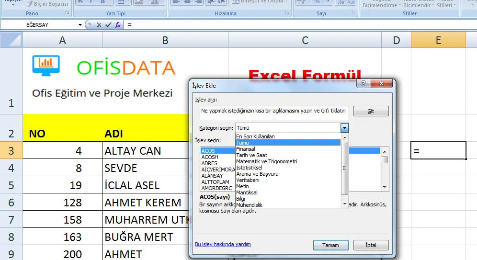The image size is (477, 260).
Task: Choose Matematik ve Trigonometri from category list
Action: pos(266,161)
